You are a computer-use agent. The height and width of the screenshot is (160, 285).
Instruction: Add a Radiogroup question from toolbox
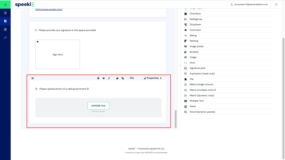pos(228,19)
